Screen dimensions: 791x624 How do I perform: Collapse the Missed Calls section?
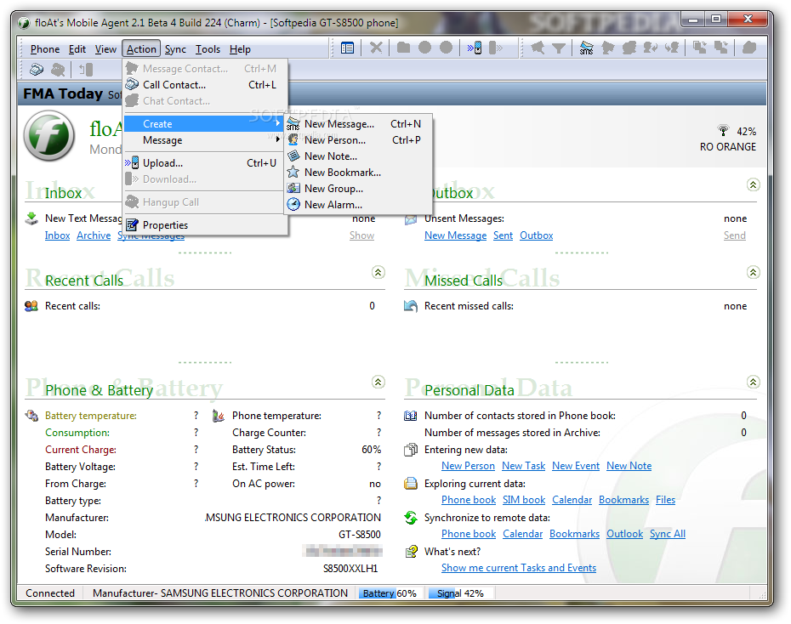[x=753, y=273]
